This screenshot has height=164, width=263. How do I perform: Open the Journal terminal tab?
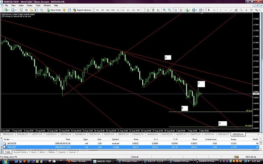click(x=72, y=152)
